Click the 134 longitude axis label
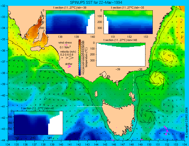The image size is (189, 146). (x=8, y=144)
